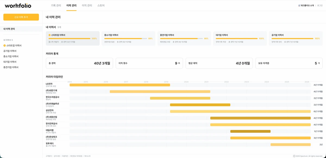Click the 대기업 이력서 100% progress bar
326x158 pixels.
(237, 39)
